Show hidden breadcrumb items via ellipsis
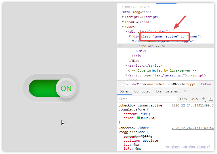 pyautogui.click(x=121, y=84)
